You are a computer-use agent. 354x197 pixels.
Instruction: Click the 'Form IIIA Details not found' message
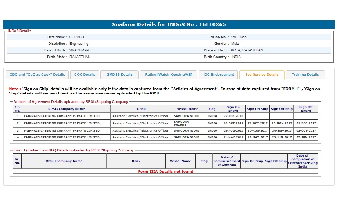[x=165, y=172]
